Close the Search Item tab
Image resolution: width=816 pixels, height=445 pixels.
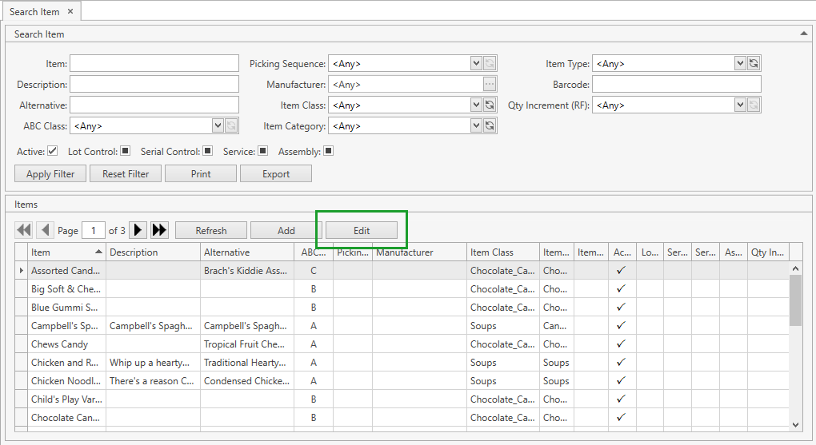pos(70,11)
